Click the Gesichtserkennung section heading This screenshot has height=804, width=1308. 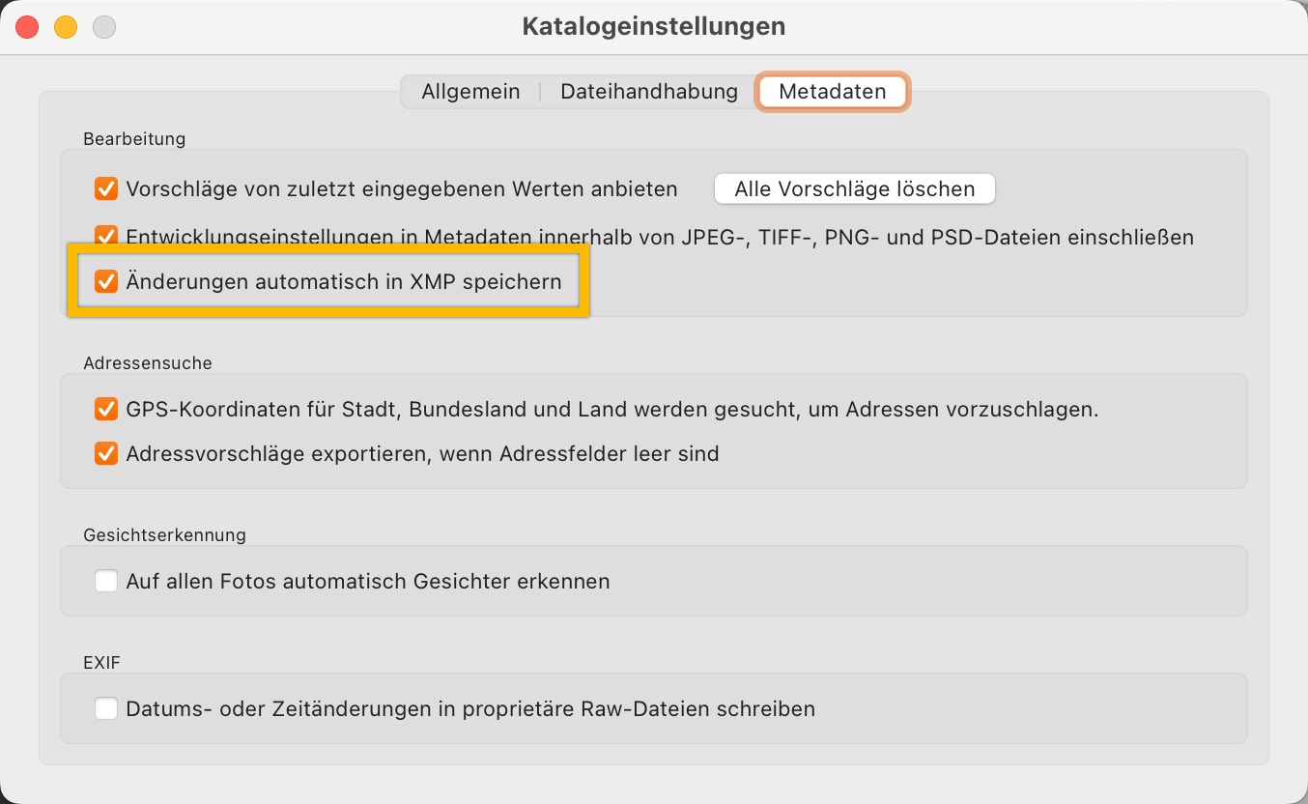point(164,534)
